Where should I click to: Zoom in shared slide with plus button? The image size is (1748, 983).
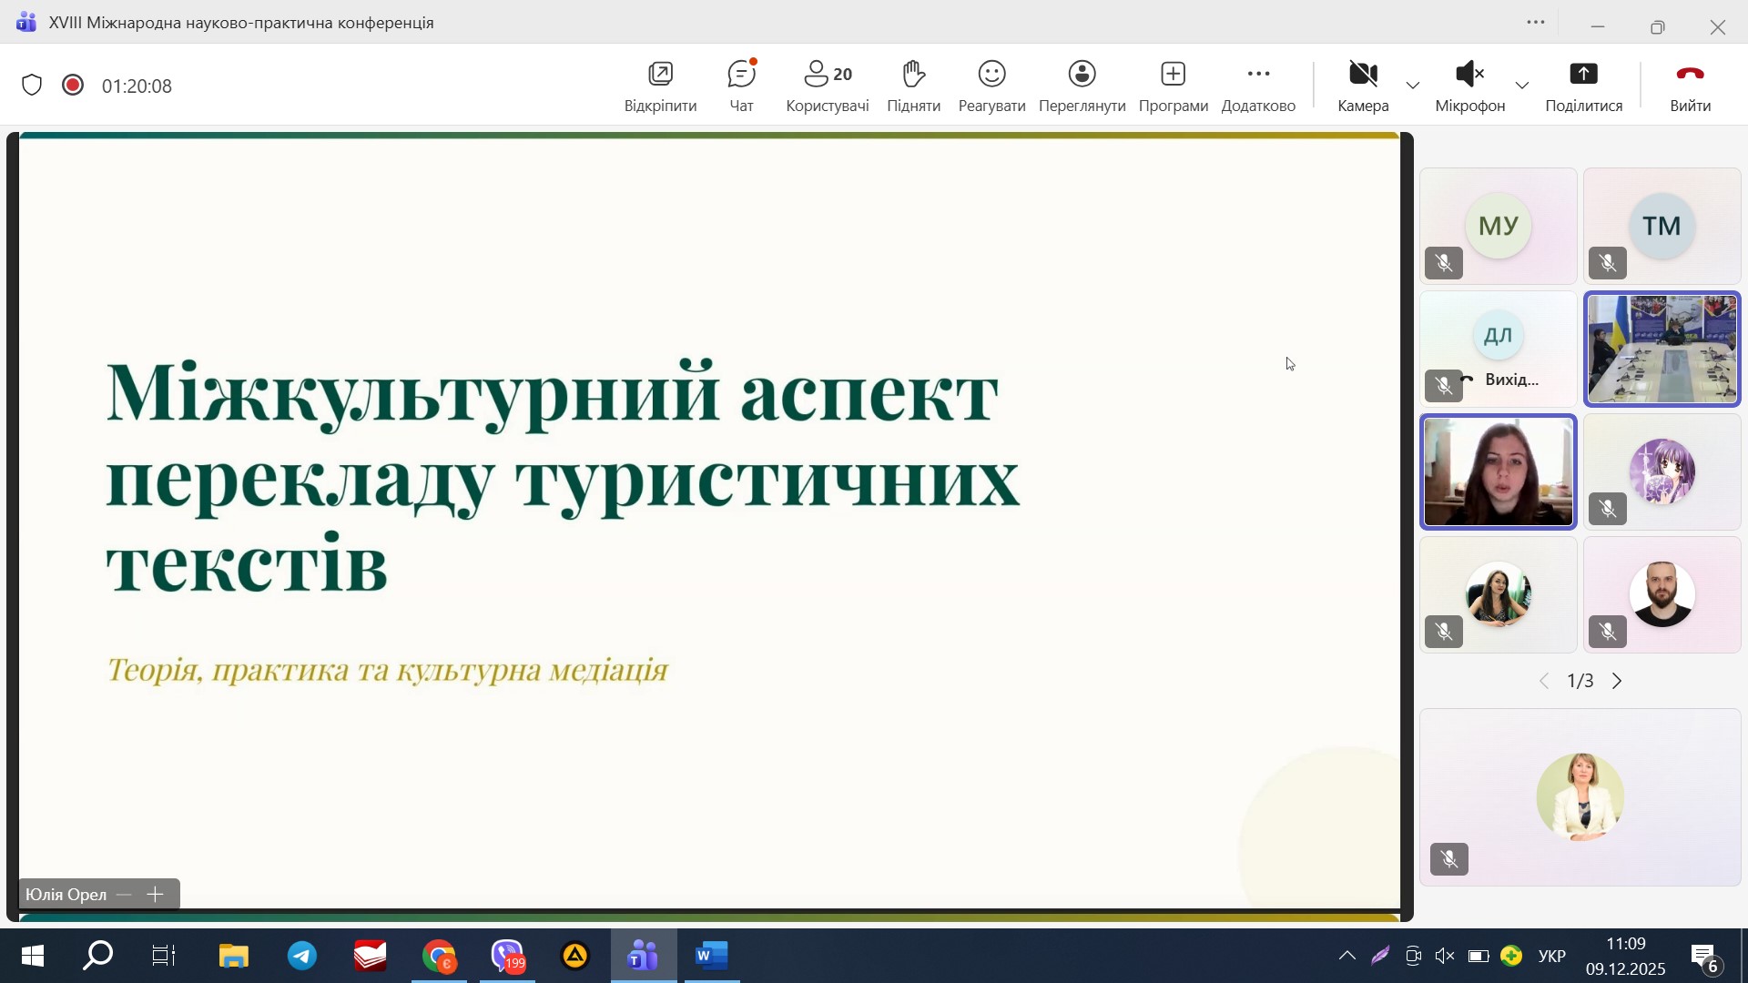156,895
